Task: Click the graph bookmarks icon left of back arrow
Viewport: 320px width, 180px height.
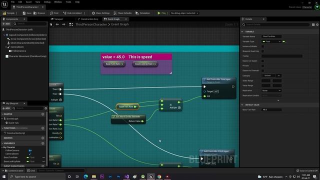Action: (51, 24)
